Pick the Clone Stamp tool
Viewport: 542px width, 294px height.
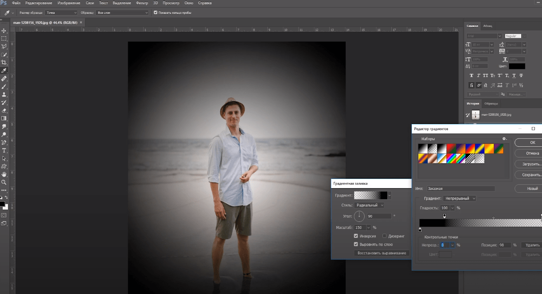click(x=4, y=94)
